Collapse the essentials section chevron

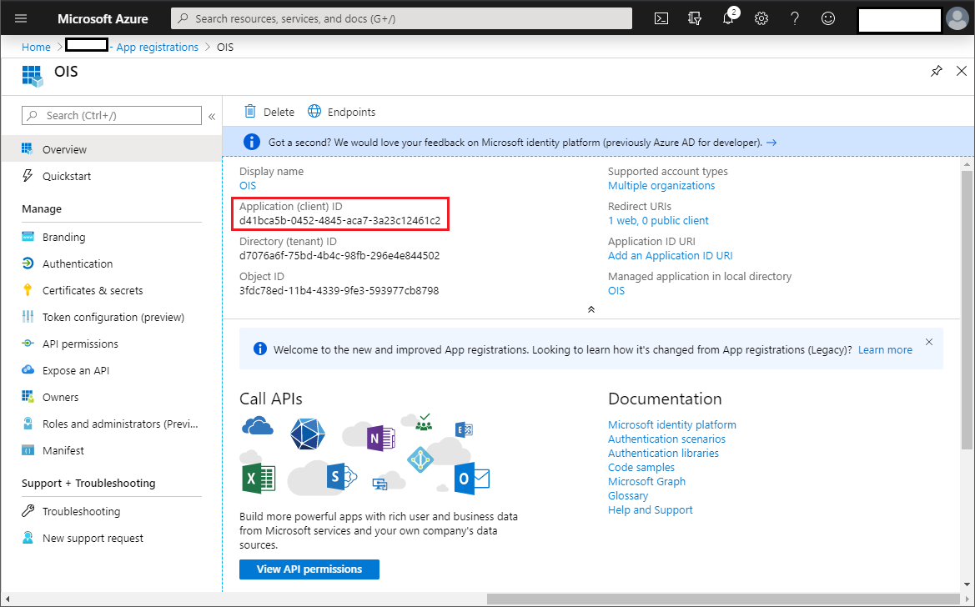click(x=591, y=309)
